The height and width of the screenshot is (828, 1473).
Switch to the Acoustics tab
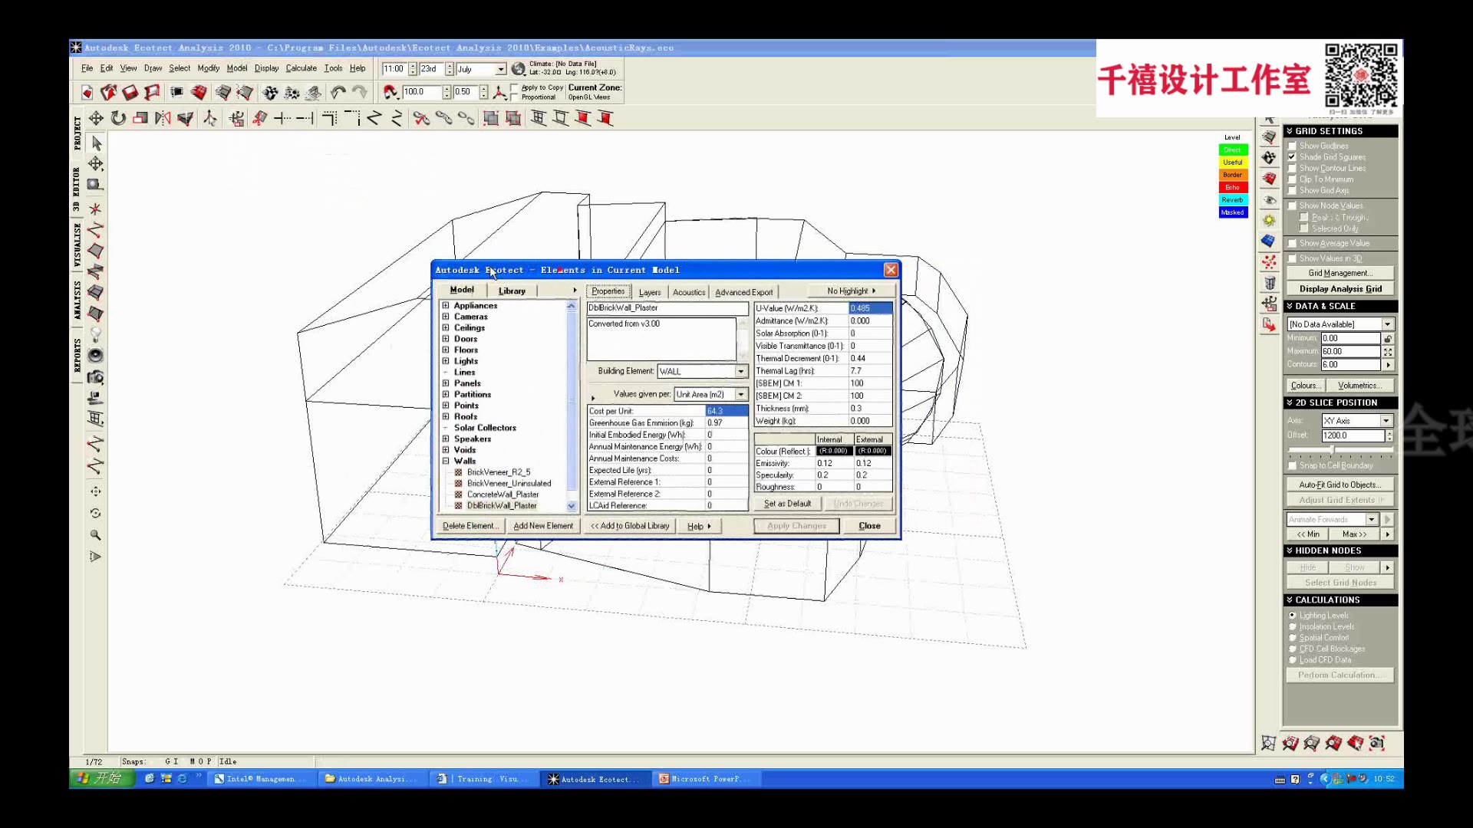point(688,292)
